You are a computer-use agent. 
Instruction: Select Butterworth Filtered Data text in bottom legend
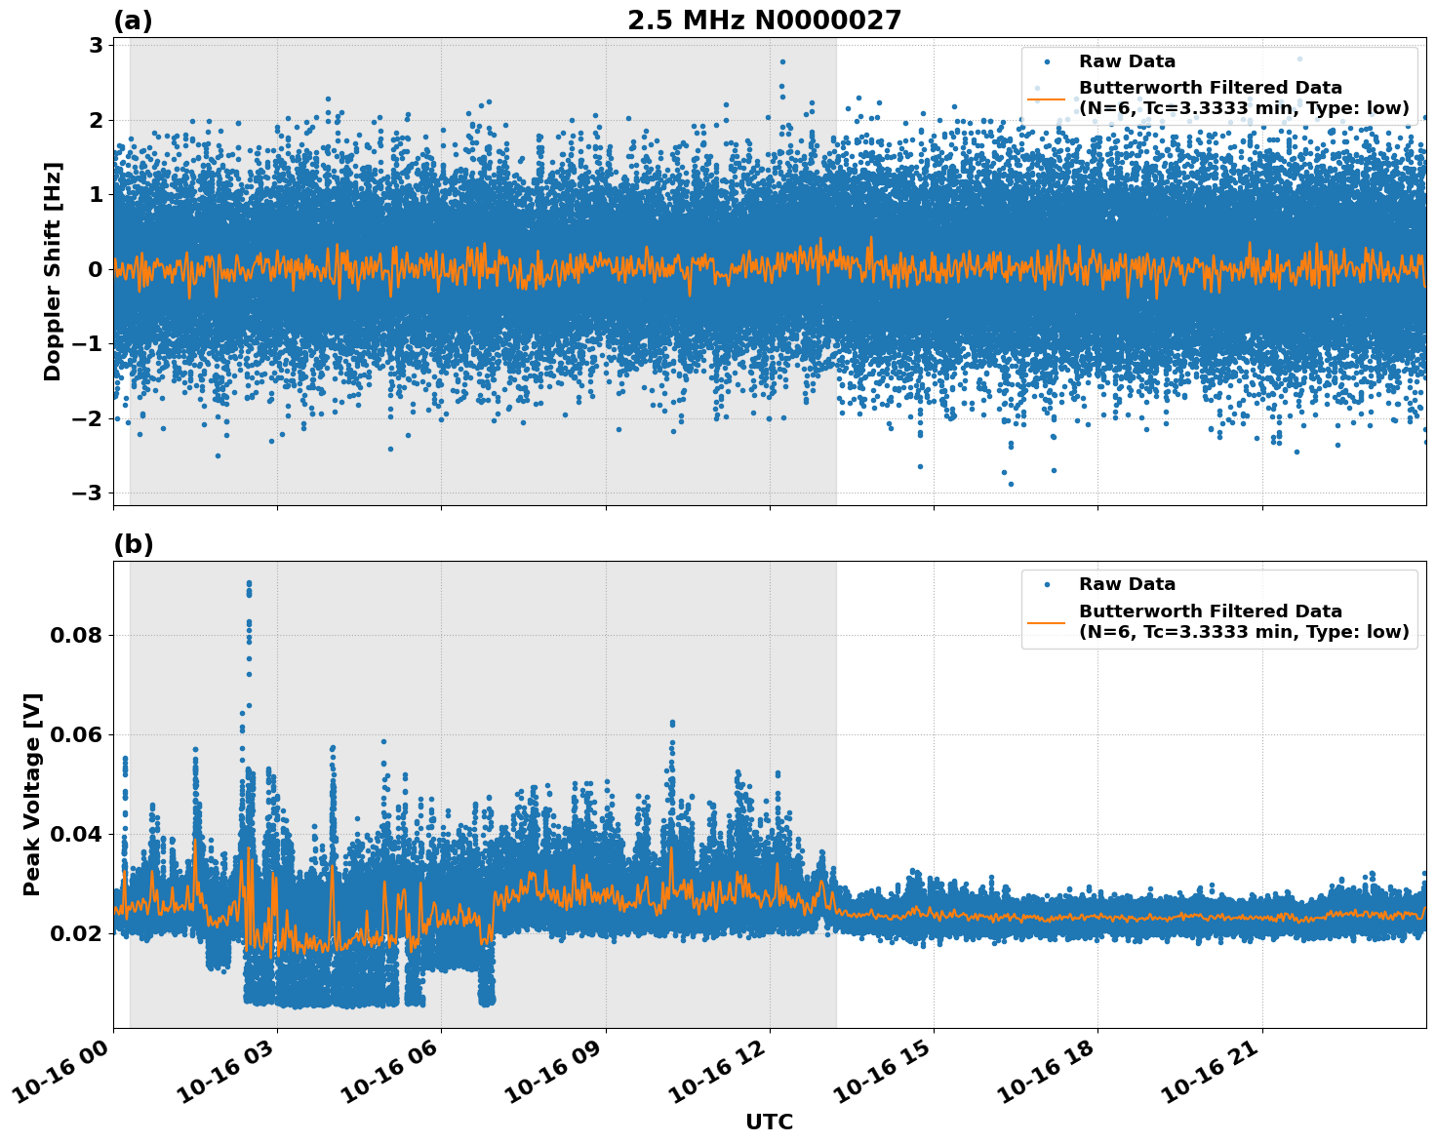(x=1210, y=611)
